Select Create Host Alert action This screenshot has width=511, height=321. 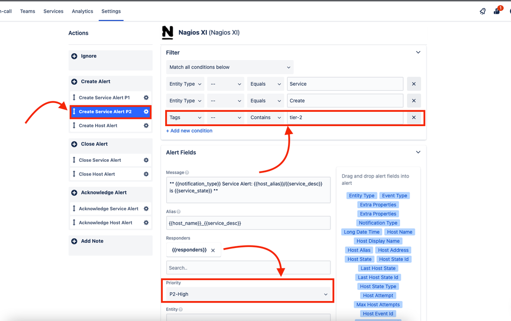tap(110, 126)
